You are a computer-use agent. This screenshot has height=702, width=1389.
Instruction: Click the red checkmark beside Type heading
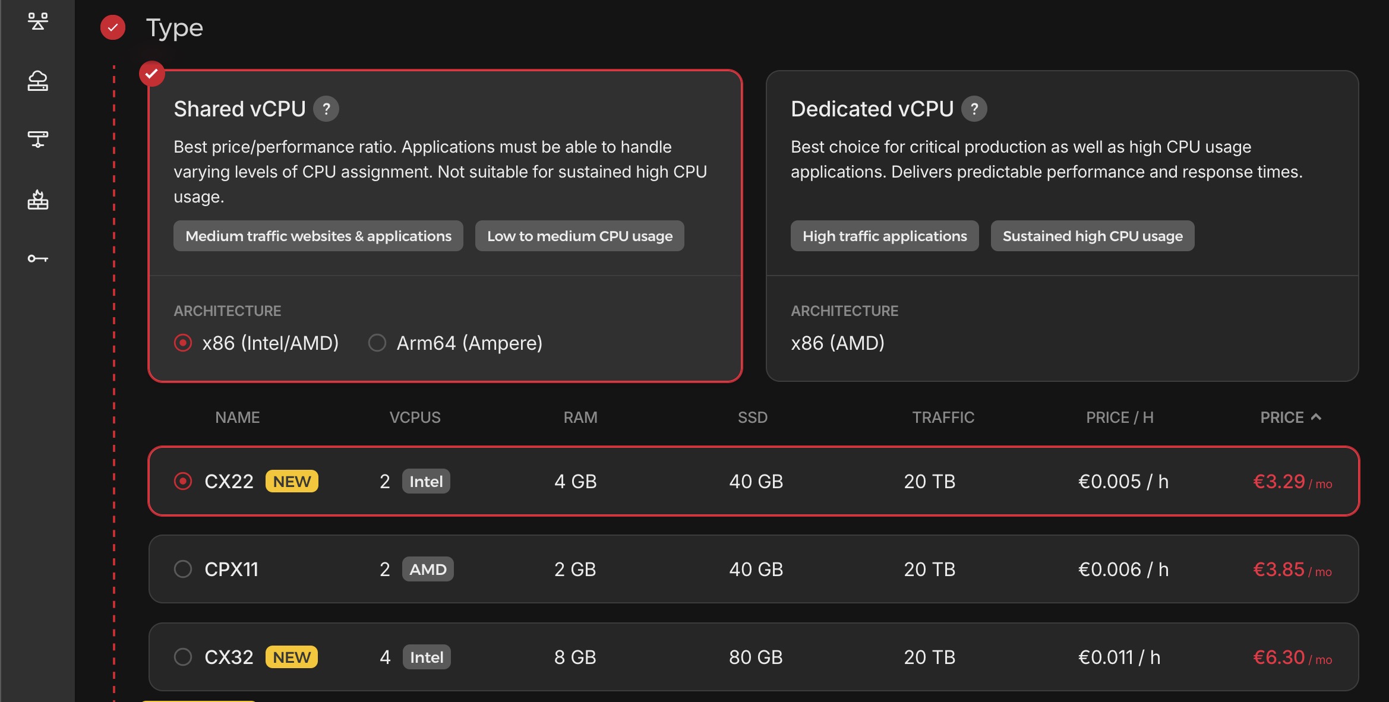click(112, 27)
